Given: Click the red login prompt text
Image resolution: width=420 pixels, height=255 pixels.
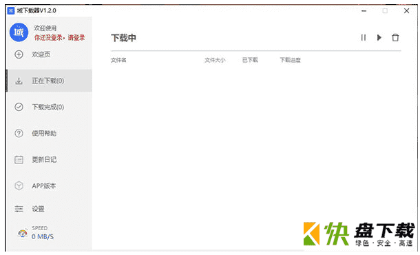Looking at the screenshot, I should (59, 37).
